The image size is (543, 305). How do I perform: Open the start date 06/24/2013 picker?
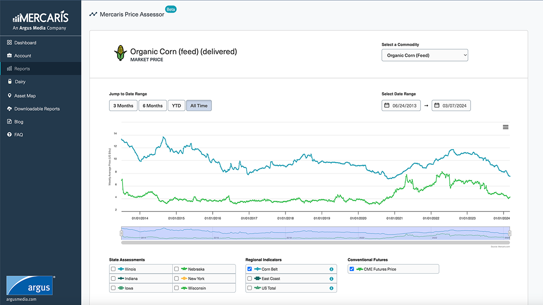pos(401,106)
